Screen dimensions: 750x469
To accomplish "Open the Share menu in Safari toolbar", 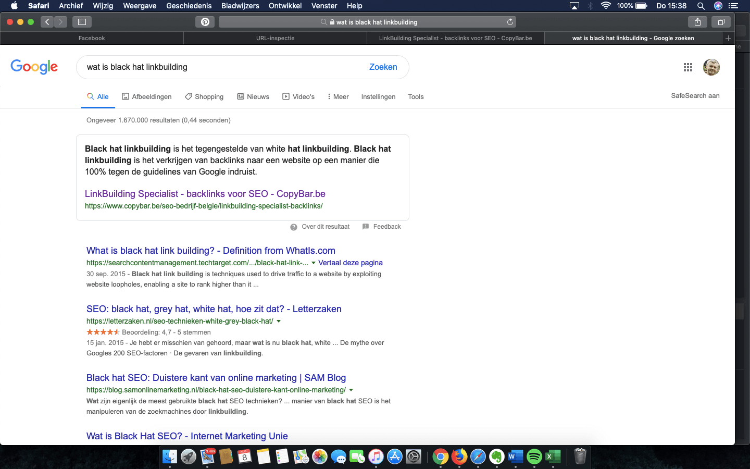I will pos(697,22).
